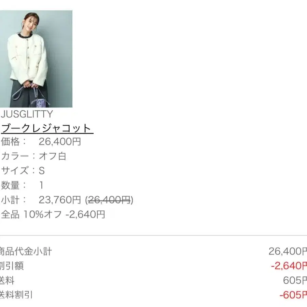Click the struck-through 26,400円 original price

click(x=109, y=200)
